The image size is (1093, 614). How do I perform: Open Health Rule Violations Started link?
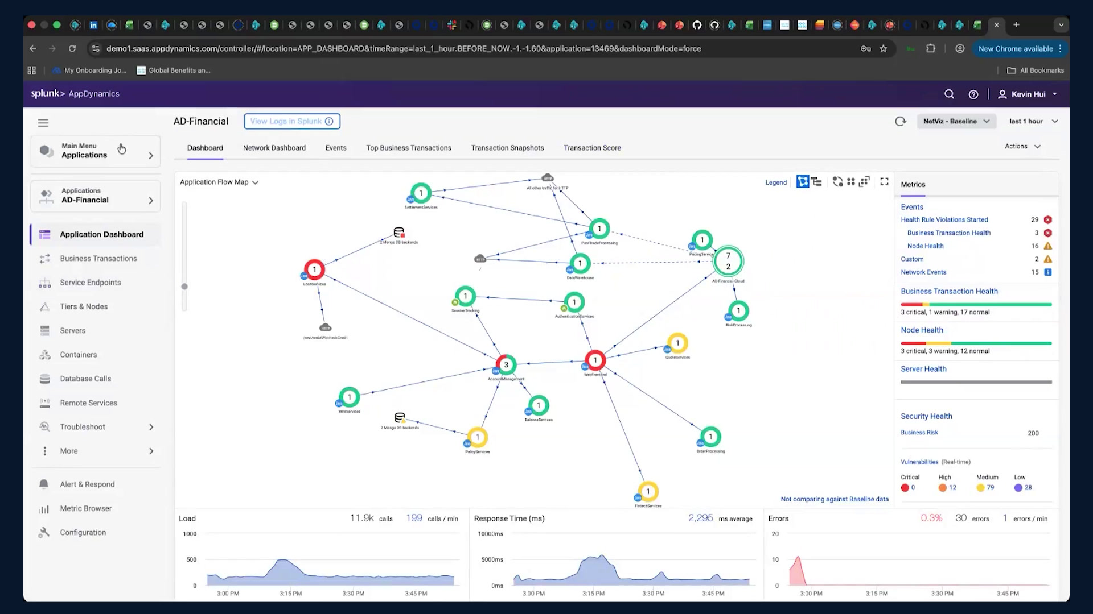[944, 219]
